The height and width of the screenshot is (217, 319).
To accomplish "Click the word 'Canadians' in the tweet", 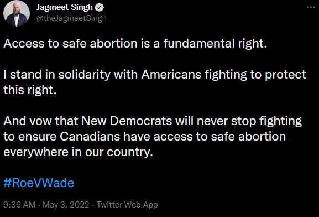I will pos(90,137).
